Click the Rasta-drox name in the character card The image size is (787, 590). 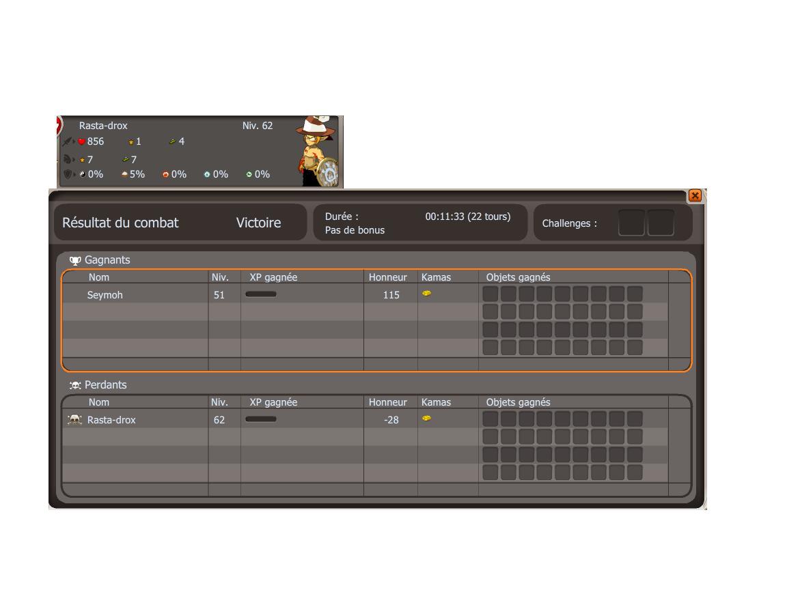(103, 126)
